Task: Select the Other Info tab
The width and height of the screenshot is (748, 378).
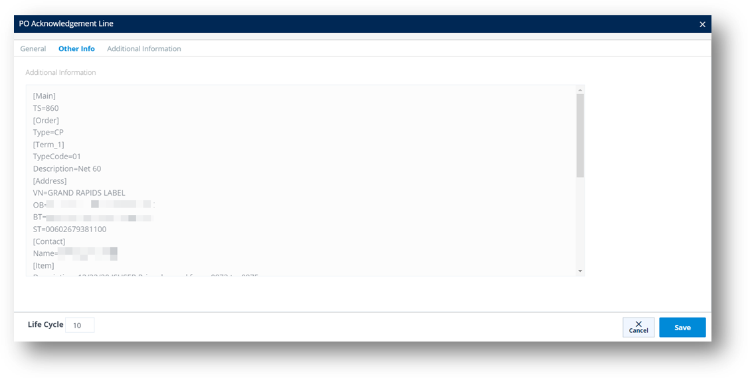Action: (x=76, y=48)
